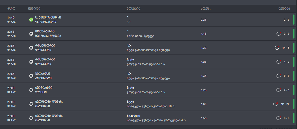Click the კოეფ. (odds) column header
Screen dimensions: 297x129
tap(205, 8)
